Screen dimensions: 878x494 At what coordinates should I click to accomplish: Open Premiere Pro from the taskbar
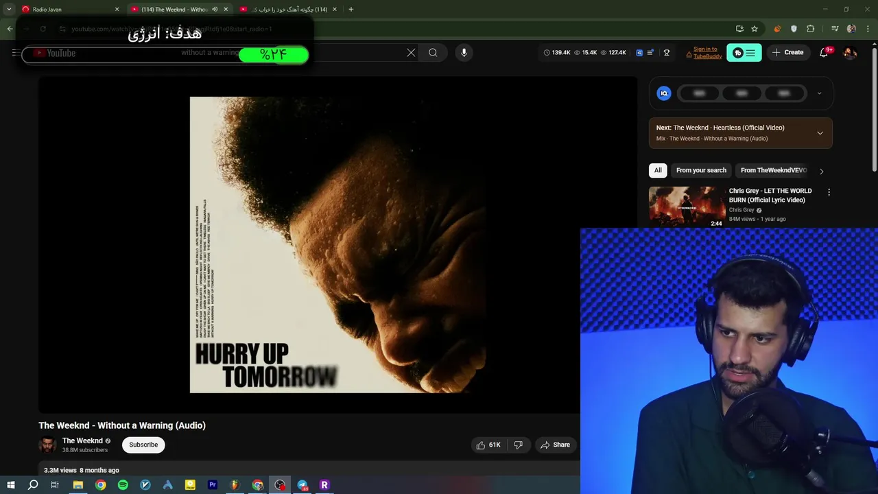pyautogui.click(x=213, y=485)
